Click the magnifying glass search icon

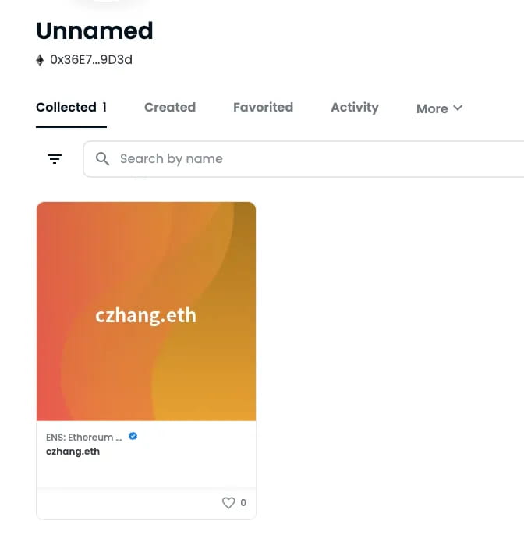click(102, 159)
